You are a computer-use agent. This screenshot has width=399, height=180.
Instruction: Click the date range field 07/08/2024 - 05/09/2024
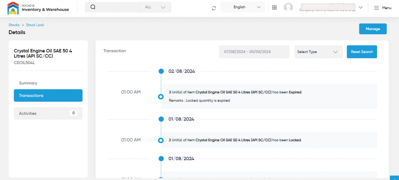[x=254, y=52]
